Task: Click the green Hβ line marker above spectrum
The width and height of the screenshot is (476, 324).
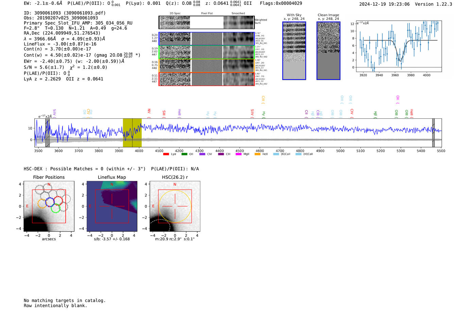Action: [x=375, y=114]
